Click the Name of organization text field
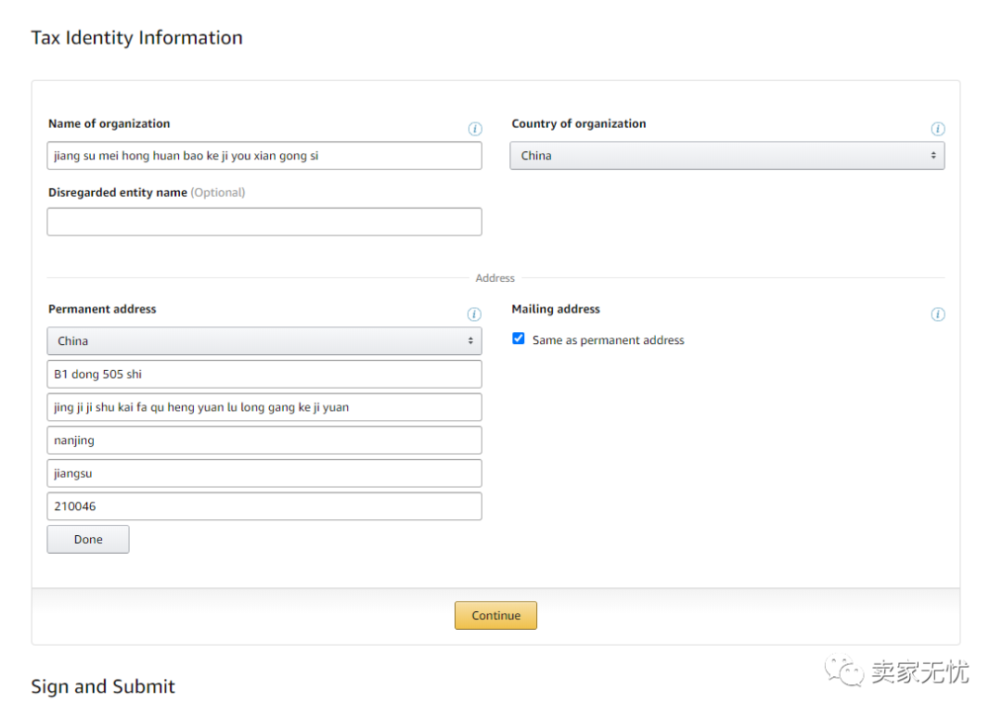This screenshot has height=716, width=1002. click(x=264, y=156)
